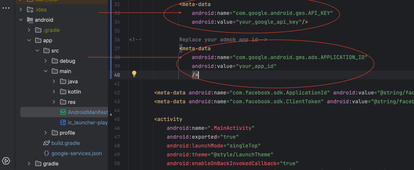This screenshot has height=170, width=414.
Task: Collapse the src folder
Action: click(x=37, y=50)
